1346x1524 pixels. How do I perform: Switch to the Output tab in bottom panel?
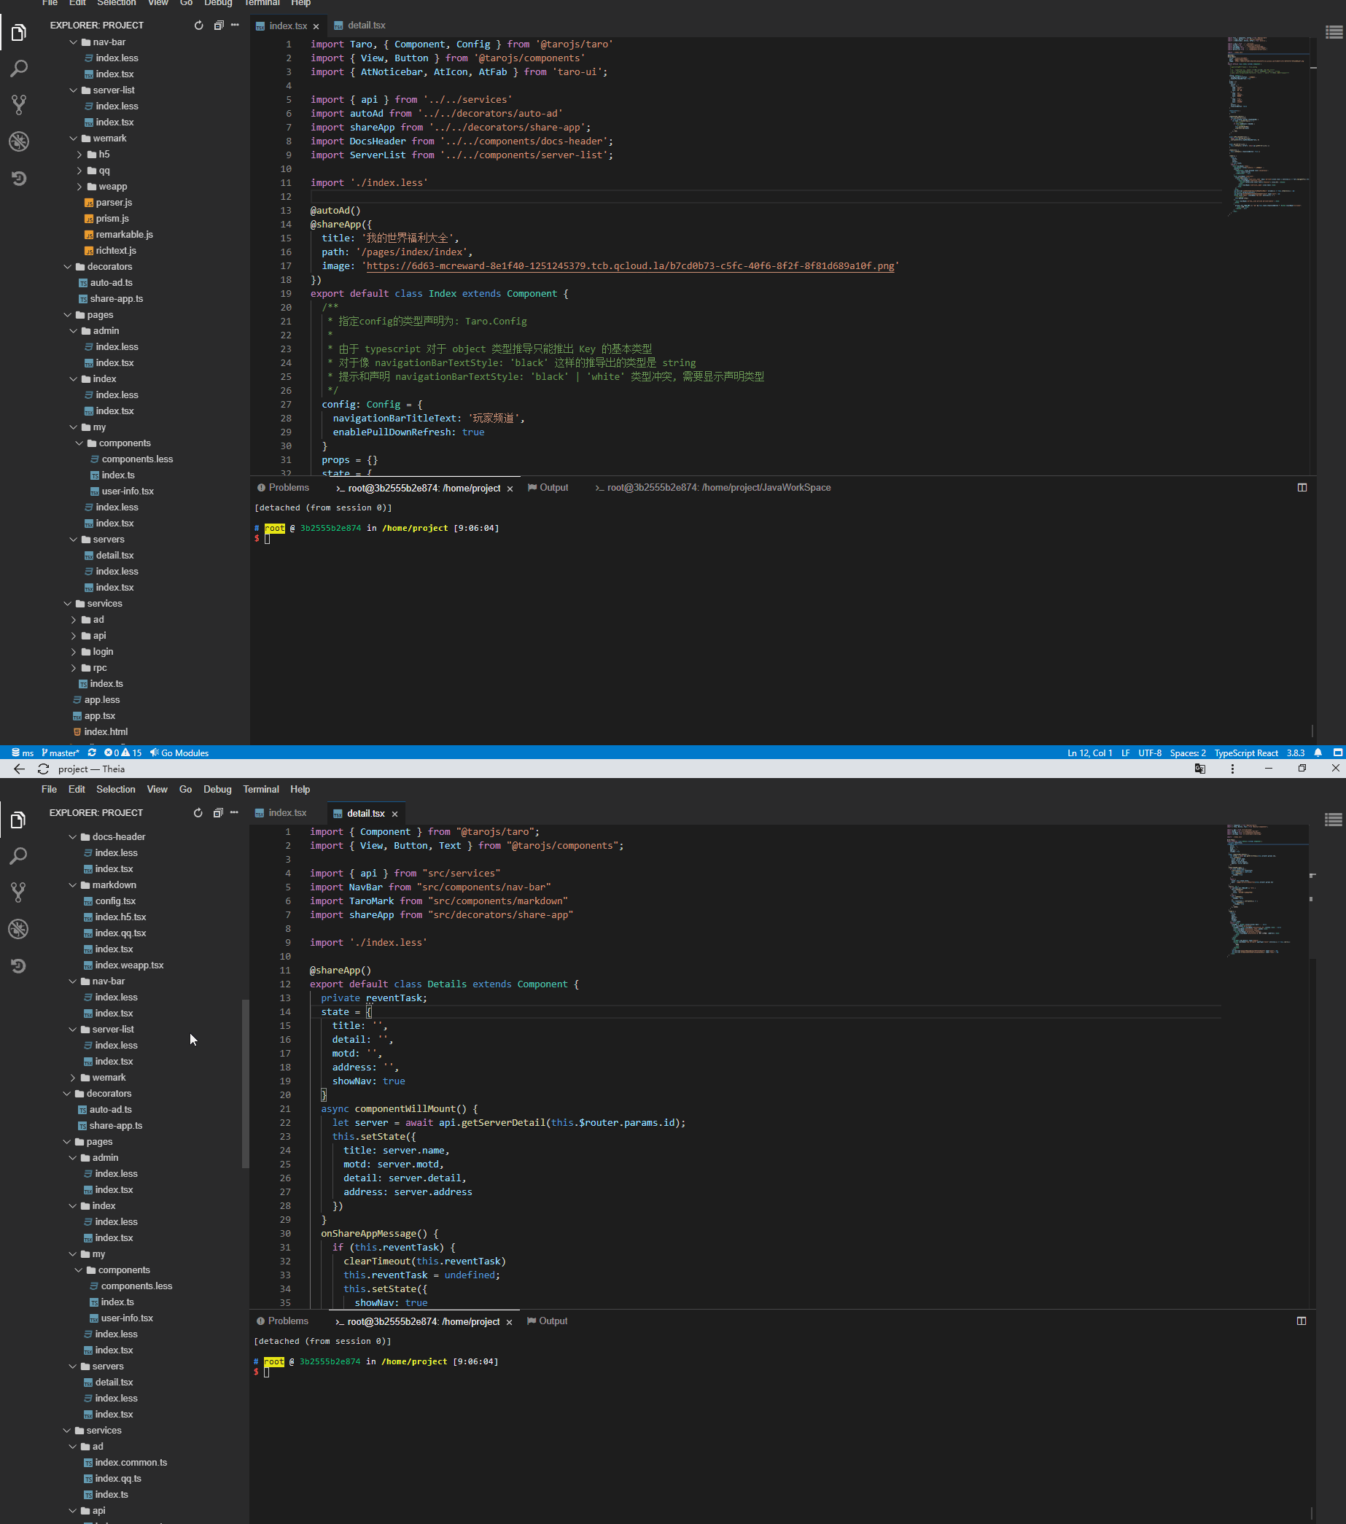click(553, 487)
